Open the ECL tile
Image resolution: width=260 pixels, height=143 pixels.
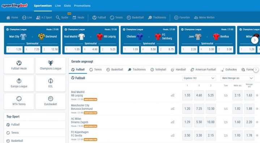point(51,83)
